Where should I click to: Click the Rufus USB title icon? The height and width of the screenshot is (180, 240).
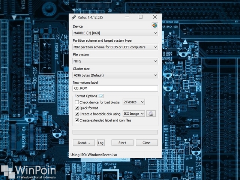pos(74,17)
